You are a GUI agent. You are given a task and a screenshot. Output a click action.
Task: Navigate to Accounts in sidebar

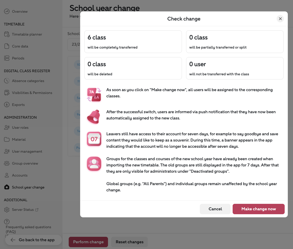(20, 175)
